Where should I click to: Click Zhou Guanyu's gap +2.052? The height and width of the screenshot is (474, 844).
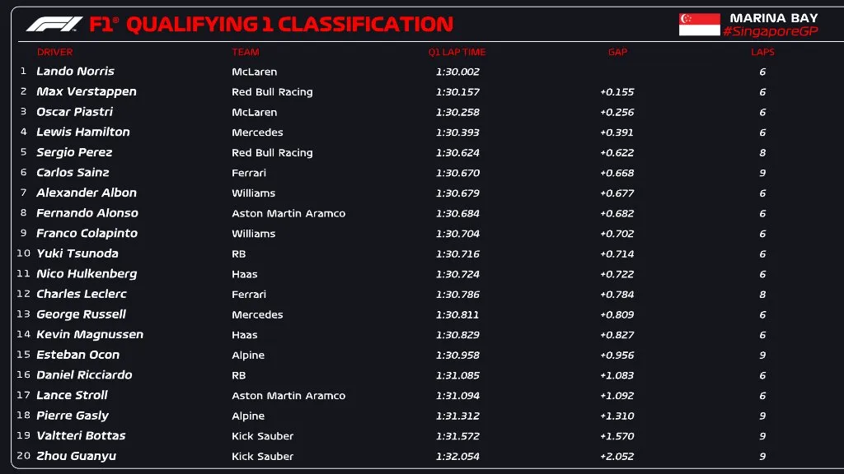[617, 456]
